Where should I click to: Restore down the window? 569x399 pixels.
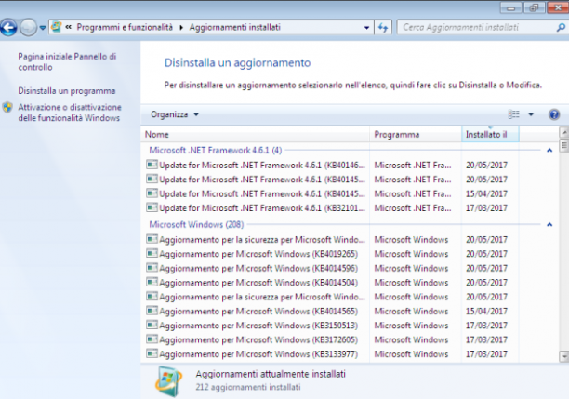534,7
